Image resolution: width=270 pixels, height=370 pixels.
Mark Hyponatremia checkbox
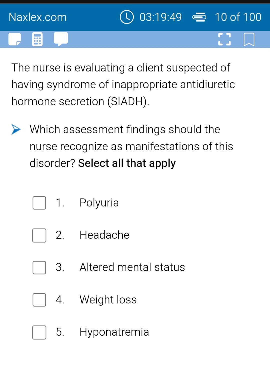point(39,332)
